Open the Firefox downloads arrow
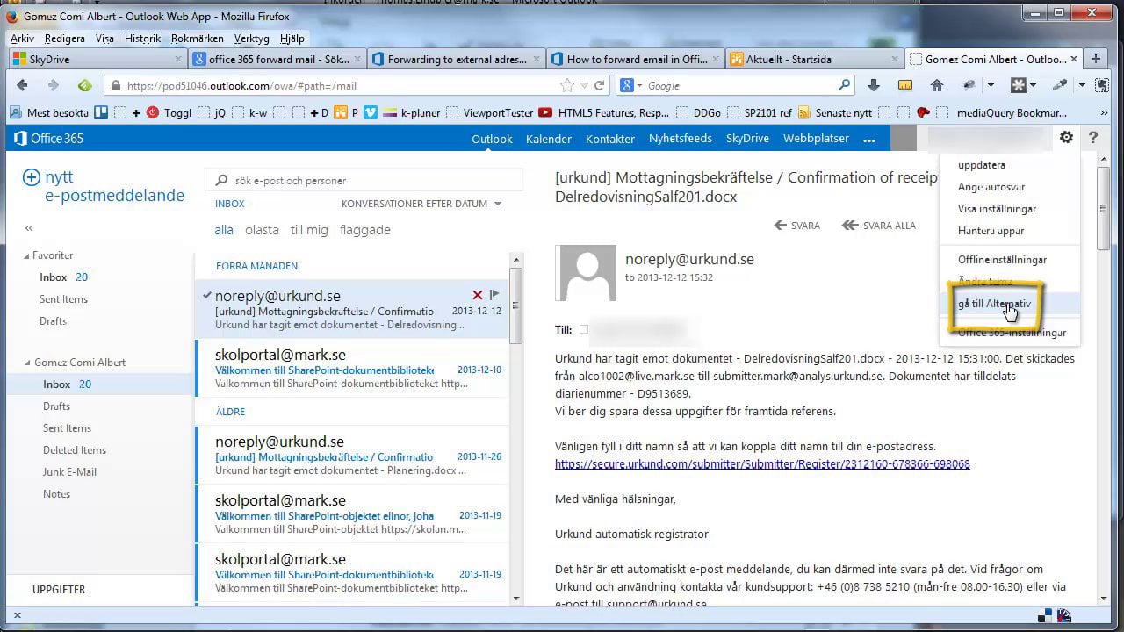 point(873,85)
